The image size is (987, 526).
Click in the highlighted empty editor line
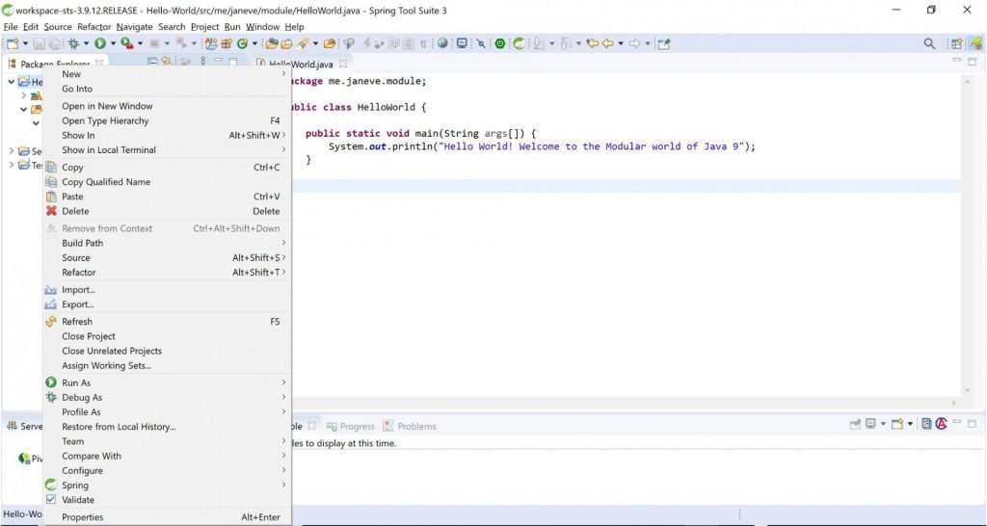pos(627,186)
